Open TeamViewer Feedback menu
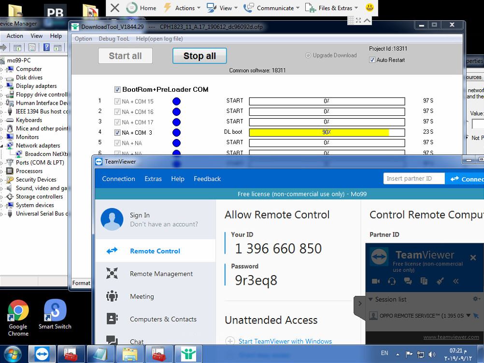The height and width of the screenshot is (363, 484). point(207,179)
